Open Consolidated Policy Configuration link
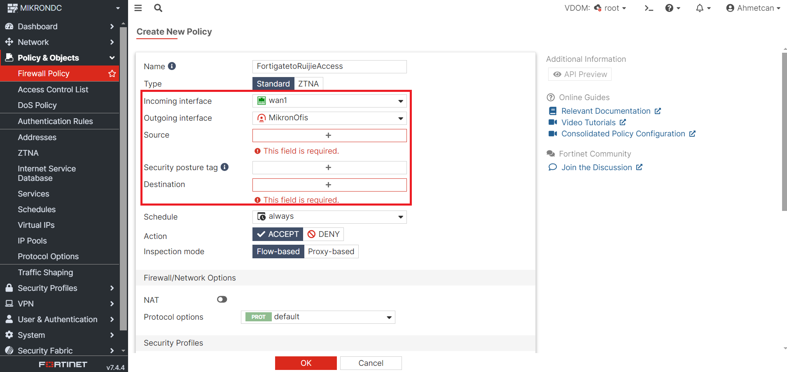Screen dimensions: 787x372 pyautogui.click(x=622, y=133)
